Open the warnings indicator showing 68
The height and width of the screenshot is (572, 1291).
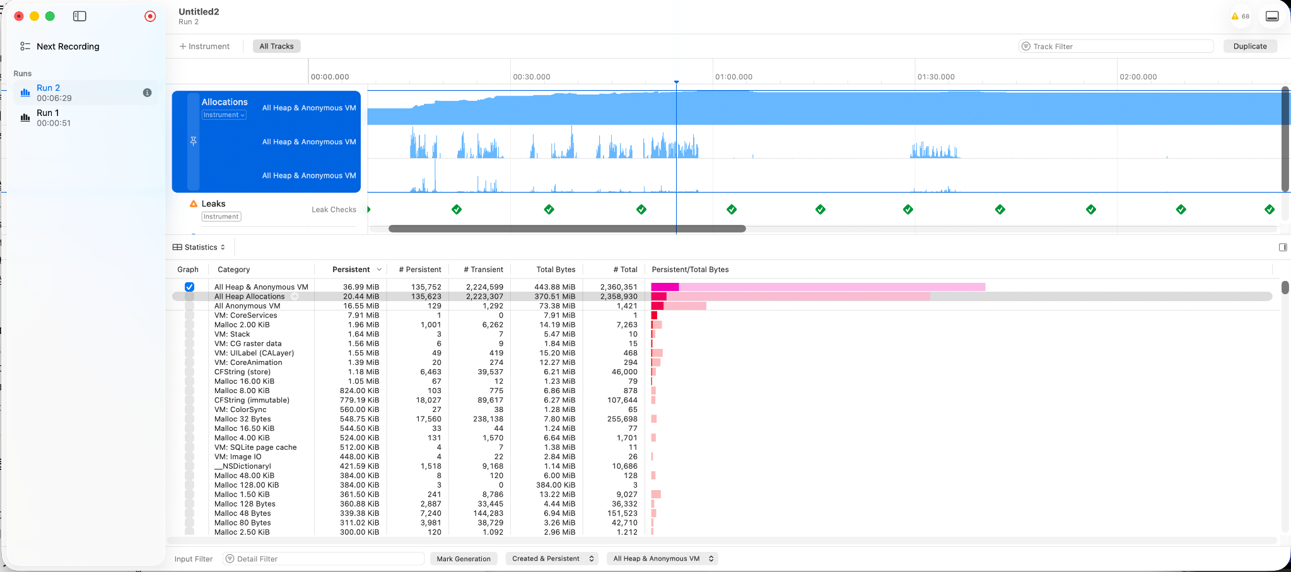coord(1240,16)
